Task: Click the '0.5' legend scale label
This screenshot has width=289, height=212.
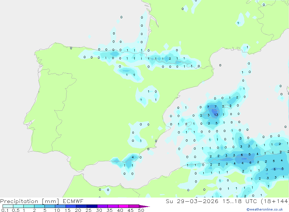Action: point(16,210)
